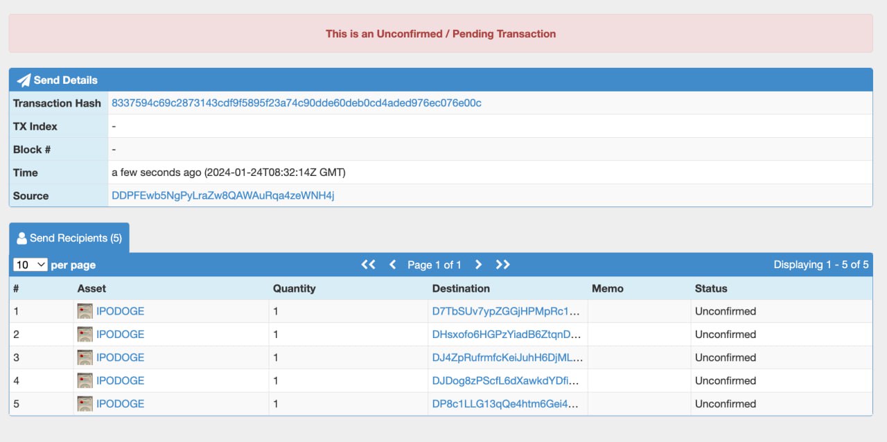Go to previous page single-left arrow
887x442 pixels.
point(393,265)
